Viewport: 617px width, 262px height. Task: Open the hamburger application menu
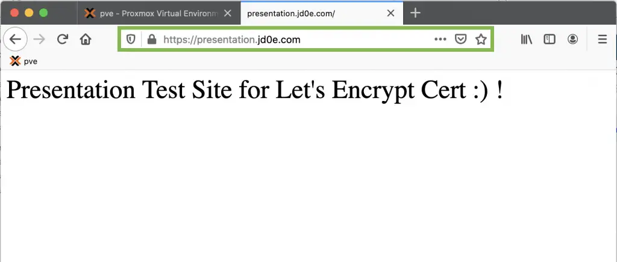click(603, 39)
